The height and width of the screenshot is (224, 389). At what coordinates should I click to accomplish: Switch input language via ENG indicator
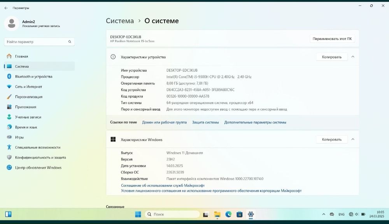point(342,214)
